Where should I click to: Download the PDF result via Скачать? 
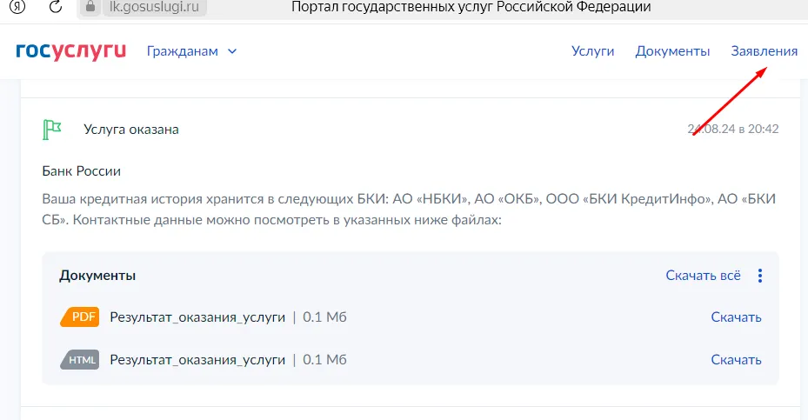(x=736, y=317)
